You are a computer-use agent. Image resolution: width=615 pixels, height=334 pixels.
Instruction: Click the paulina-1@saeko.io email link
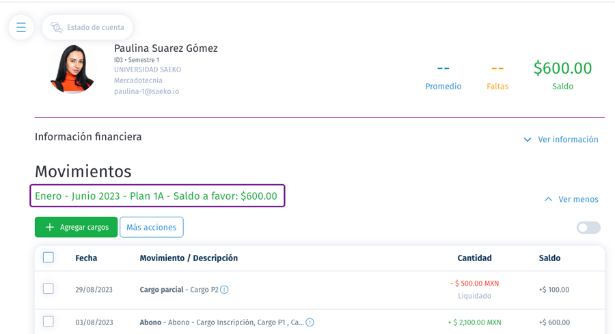146,91
